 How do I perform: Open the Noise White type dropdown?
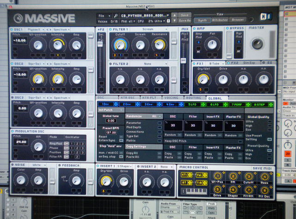pyautogui.click(x=38, y=165)
